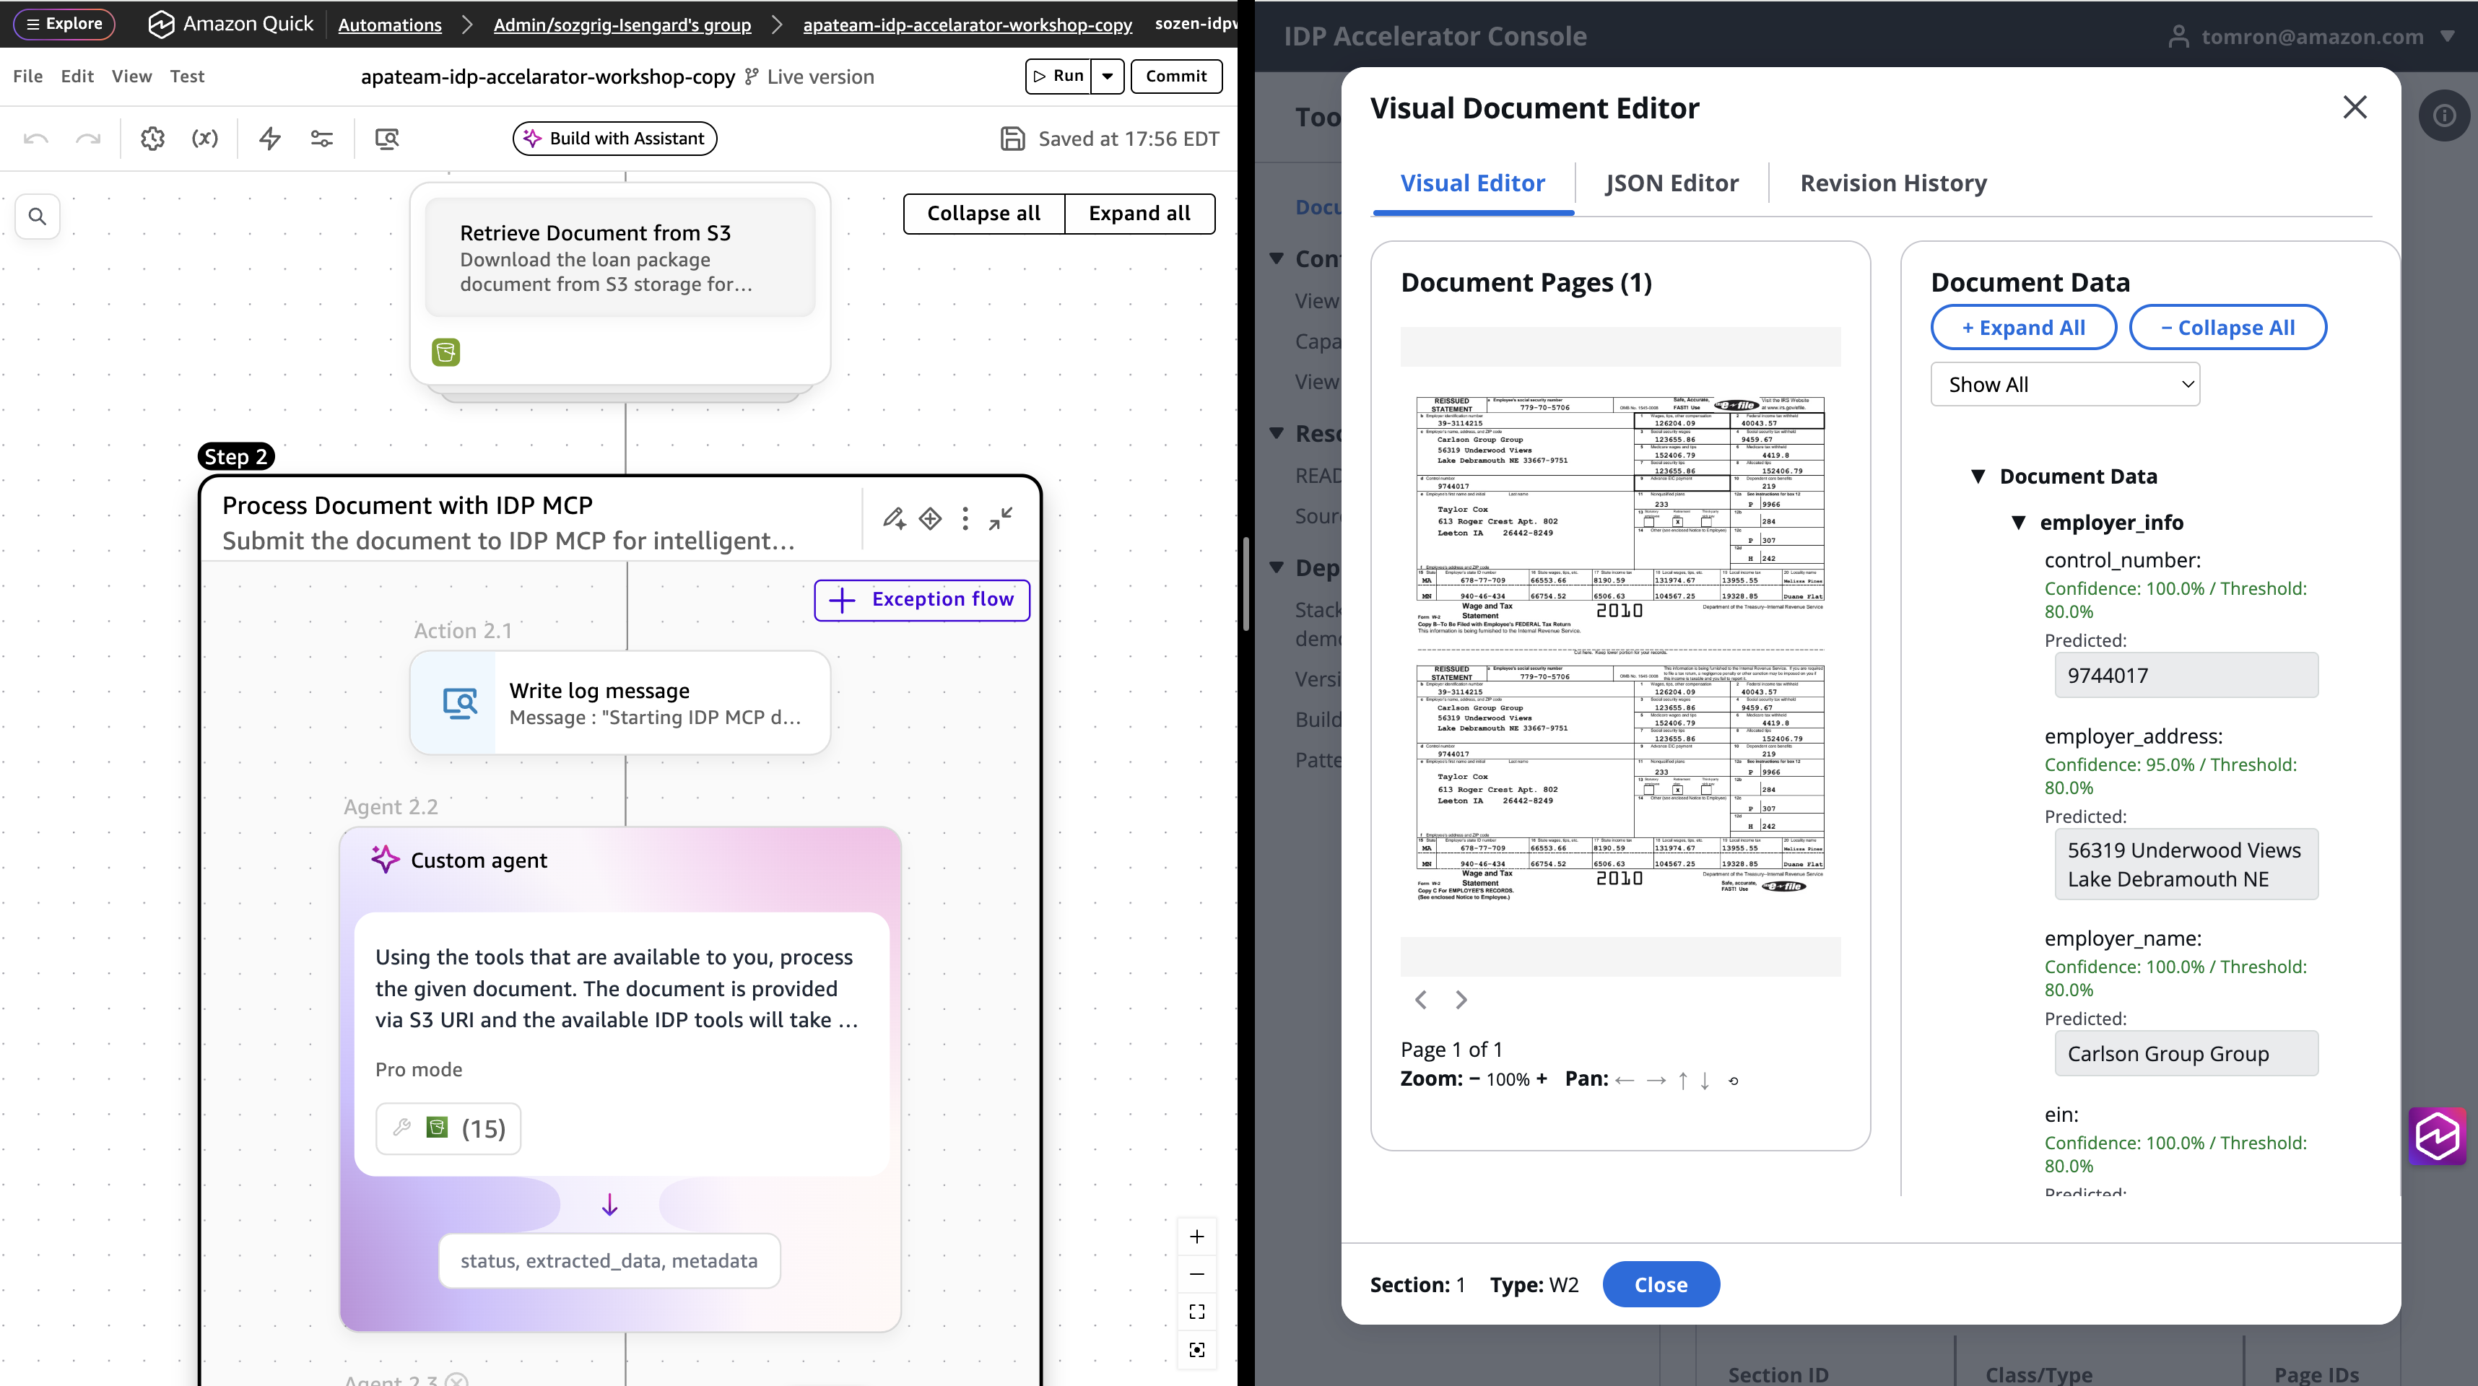
Task: Open the Run options dropdown arrow
Action: pos(1108,76)
